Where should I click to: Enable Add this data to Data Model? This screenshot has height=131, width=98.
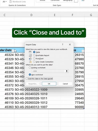(27, 79)
